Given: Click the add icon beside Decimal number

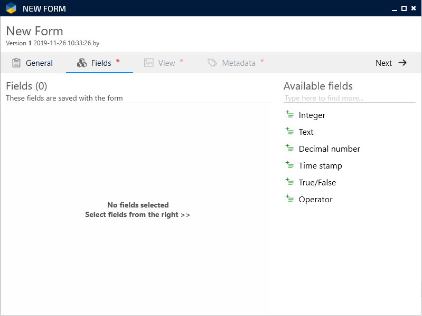Looking at the screenshot, I should (289, 149).
